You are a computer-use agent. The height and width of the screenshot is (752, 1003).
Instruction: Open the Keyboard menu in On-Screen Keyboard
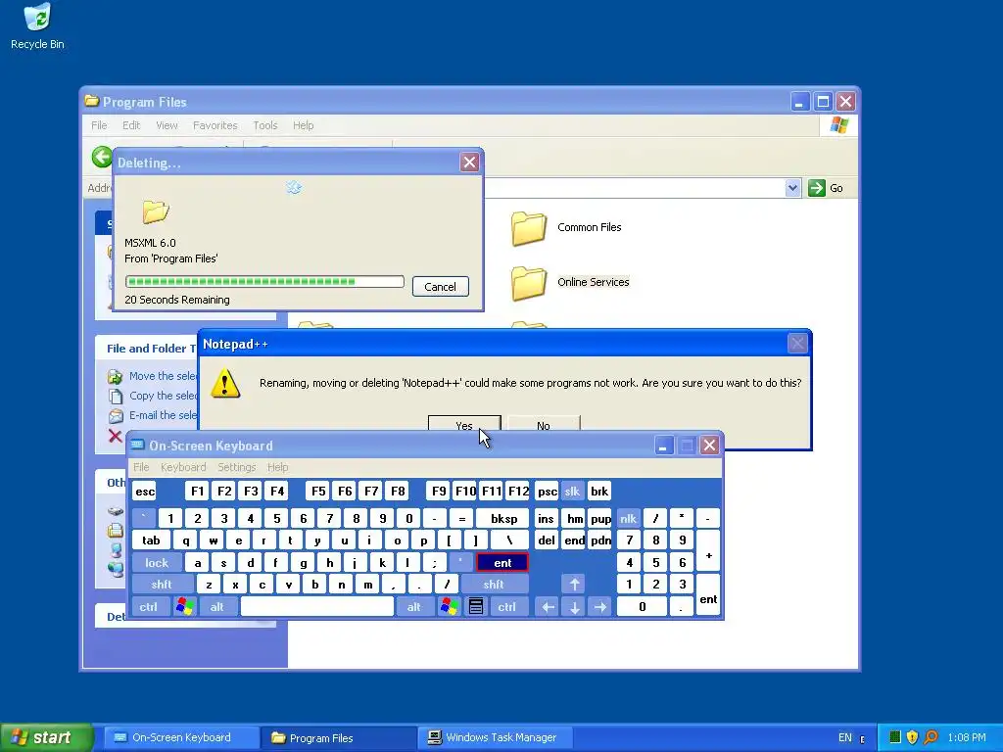183,467
